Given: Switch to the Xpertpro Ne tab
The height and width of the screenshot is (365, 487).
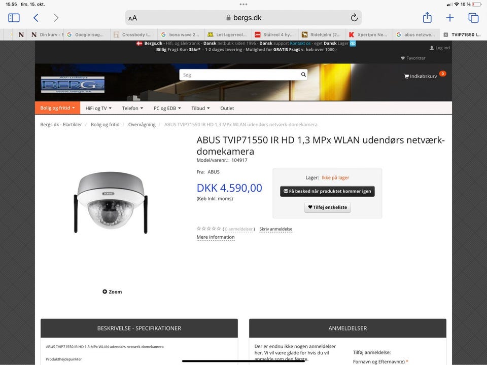Looking at the screenshot, I should pyautogui.click(x=369, y=34).
